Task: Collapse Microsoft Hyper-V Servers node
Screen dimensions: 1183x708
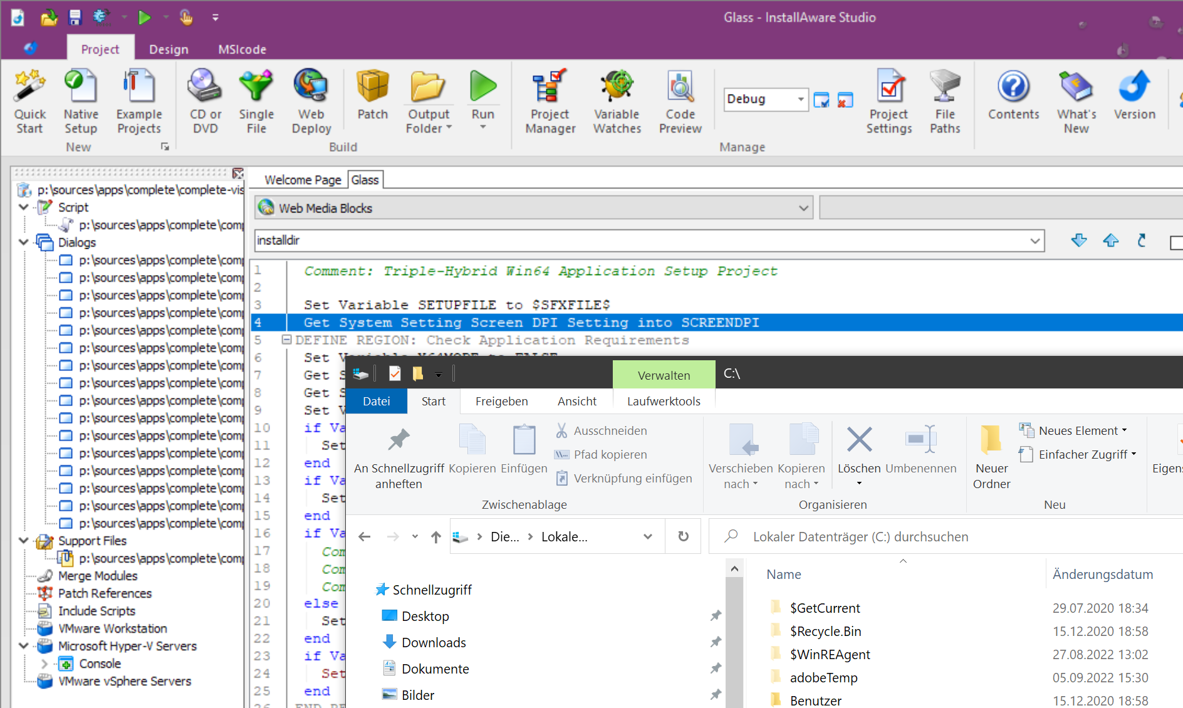Action: [x=24, y=645]
